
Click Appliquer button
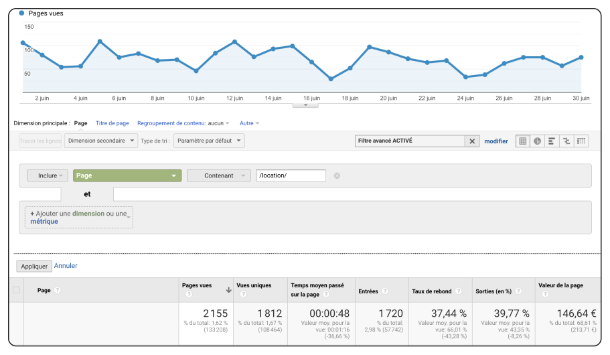[34, 267]
